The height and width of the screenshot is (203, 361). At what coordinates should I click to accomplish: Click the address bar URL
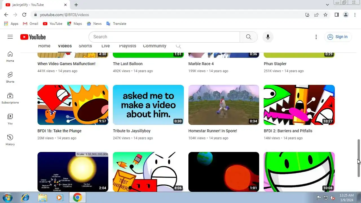tap(64, 15)
